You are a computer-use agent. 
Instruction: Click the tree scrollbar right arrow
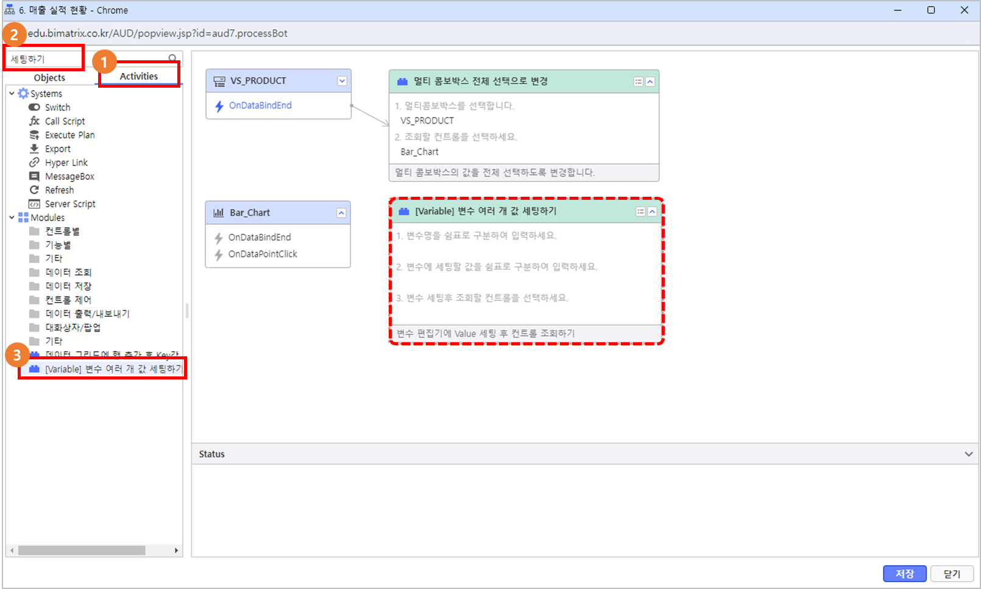(x=177, y=551)
